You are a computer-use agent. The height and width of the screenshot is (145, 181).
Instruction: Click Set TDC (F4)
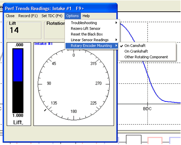click(x=52, y=16)
